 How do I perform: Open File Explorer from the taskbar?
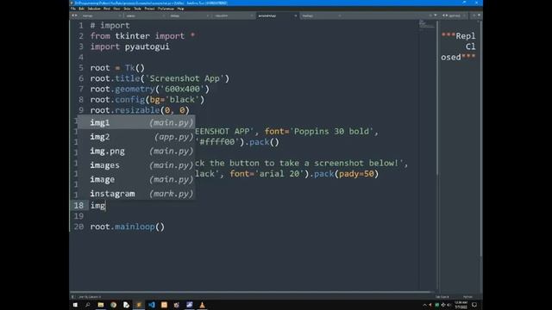click(x=101, y=305)
